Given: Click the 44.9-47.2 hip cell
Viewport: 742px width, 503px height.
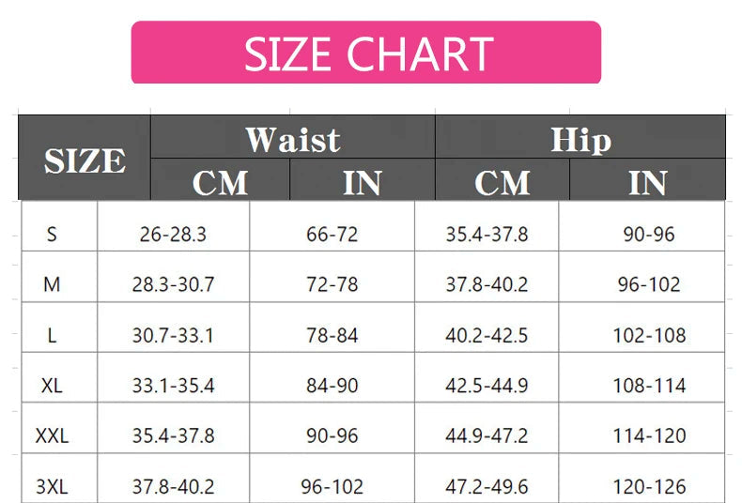Looking at the screenshot, I should coord(487,435).
